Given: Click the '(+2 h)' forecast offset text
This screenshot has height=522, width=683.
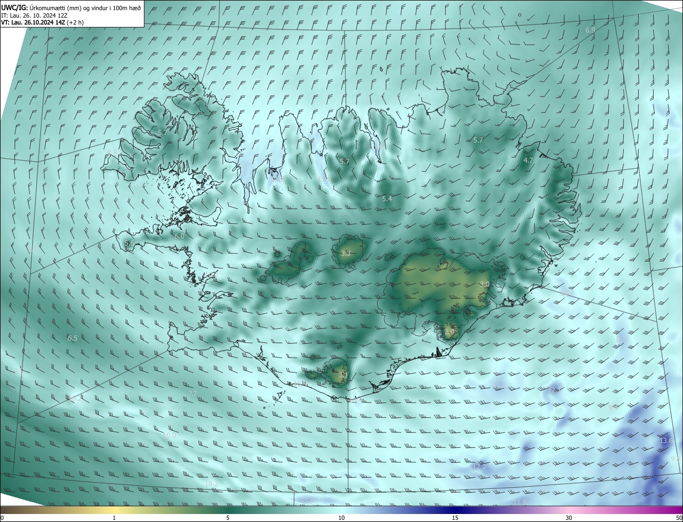Looking at the screenshot, I should point(76,22).
